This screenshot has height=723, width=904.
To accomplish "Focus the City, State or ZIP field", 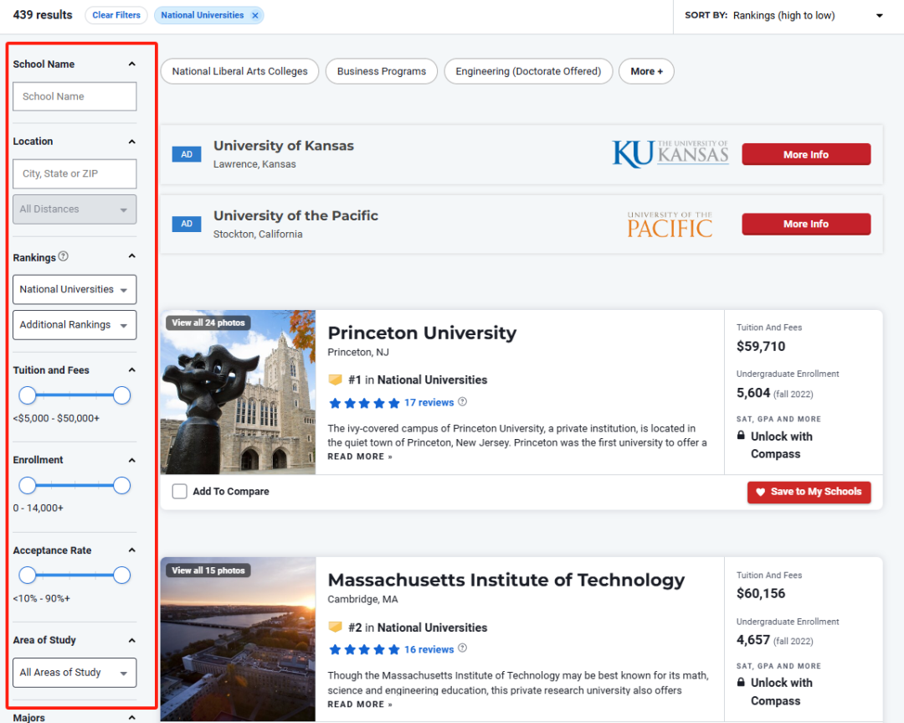I will [x=74, y=173].
